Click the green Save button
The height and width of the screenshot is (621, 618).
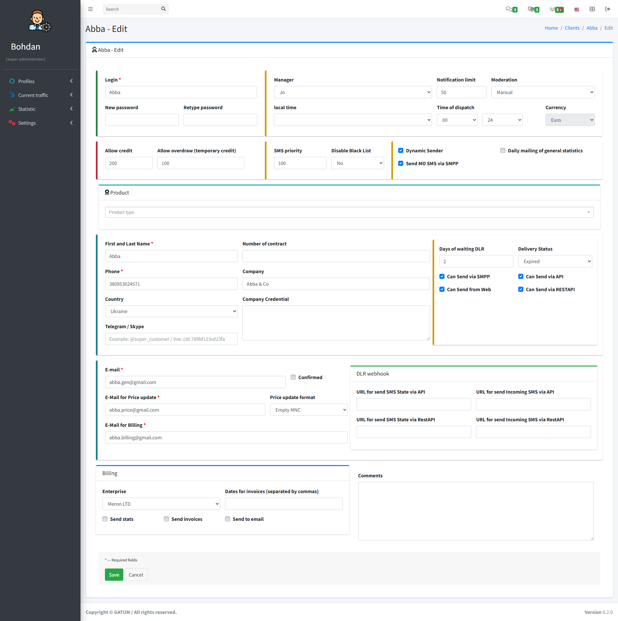pyautogui.click(x=114, y=575)
